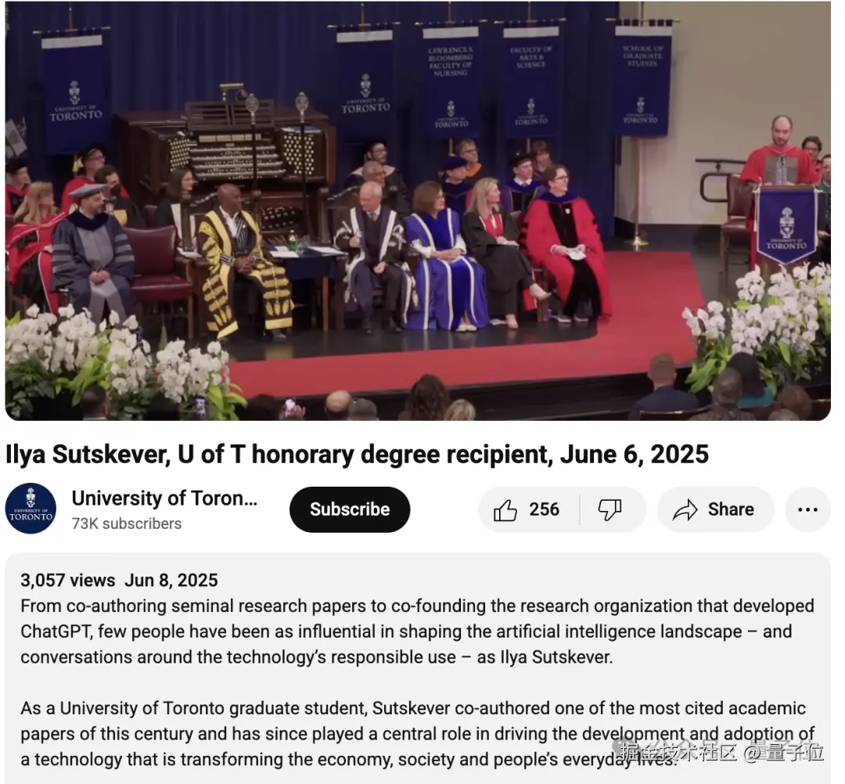
Task: Click the thumbs-up like icon
Action: pyautogui.click(x=505, y=509)
